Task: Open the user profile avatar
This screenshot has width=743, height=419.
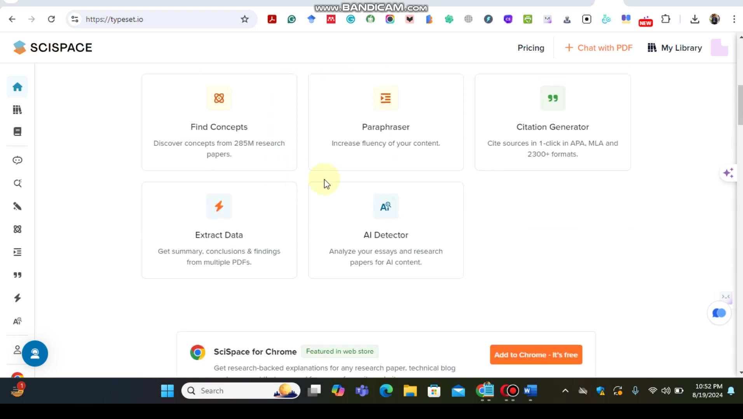Action: coord(719,48)
